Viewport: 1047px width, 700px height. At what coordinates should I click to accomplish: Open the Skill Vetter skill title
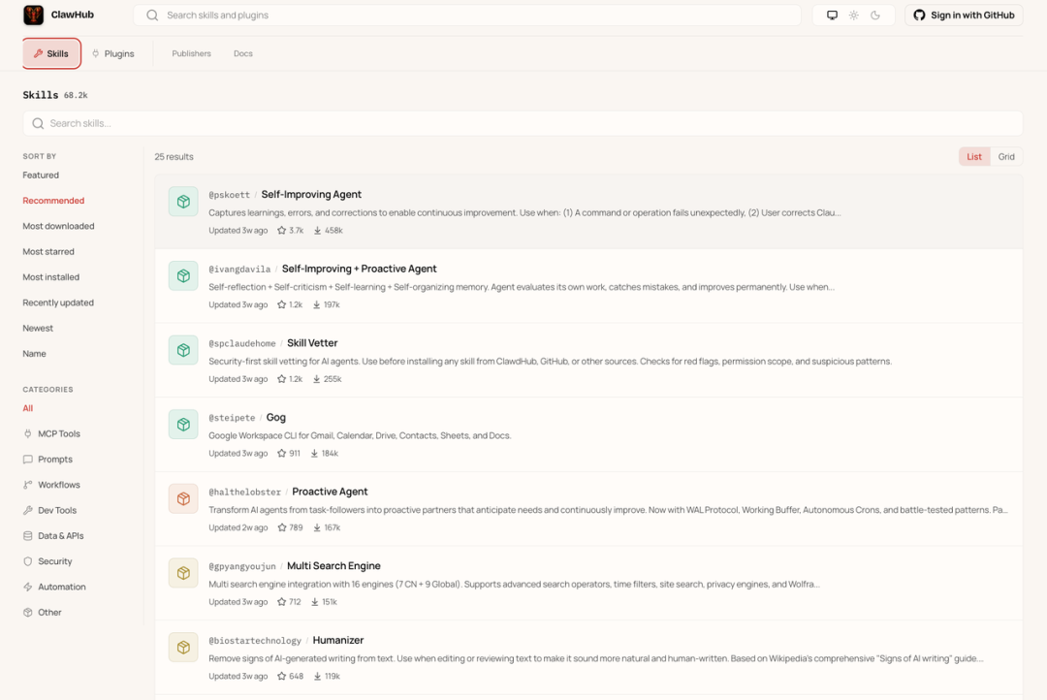click(312, 342)
